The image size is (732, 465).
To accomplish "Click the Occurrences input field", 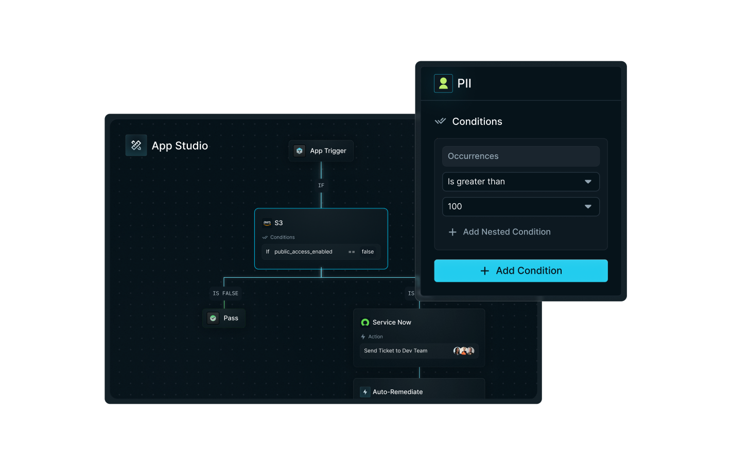I will tap(520, 156).
